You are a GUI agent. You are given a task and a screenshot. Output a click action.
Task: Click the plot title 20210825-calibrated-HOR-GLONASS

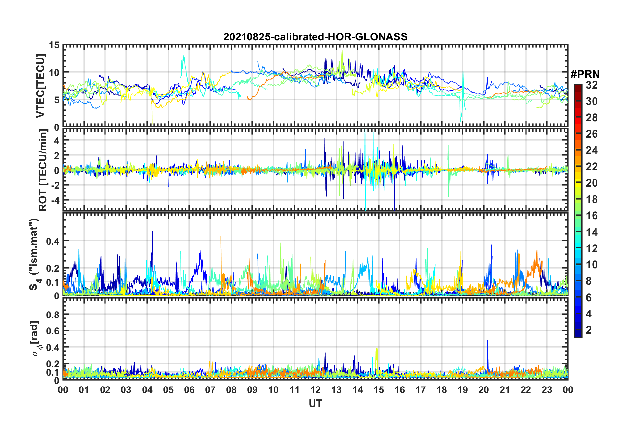(x=315, y=37)
